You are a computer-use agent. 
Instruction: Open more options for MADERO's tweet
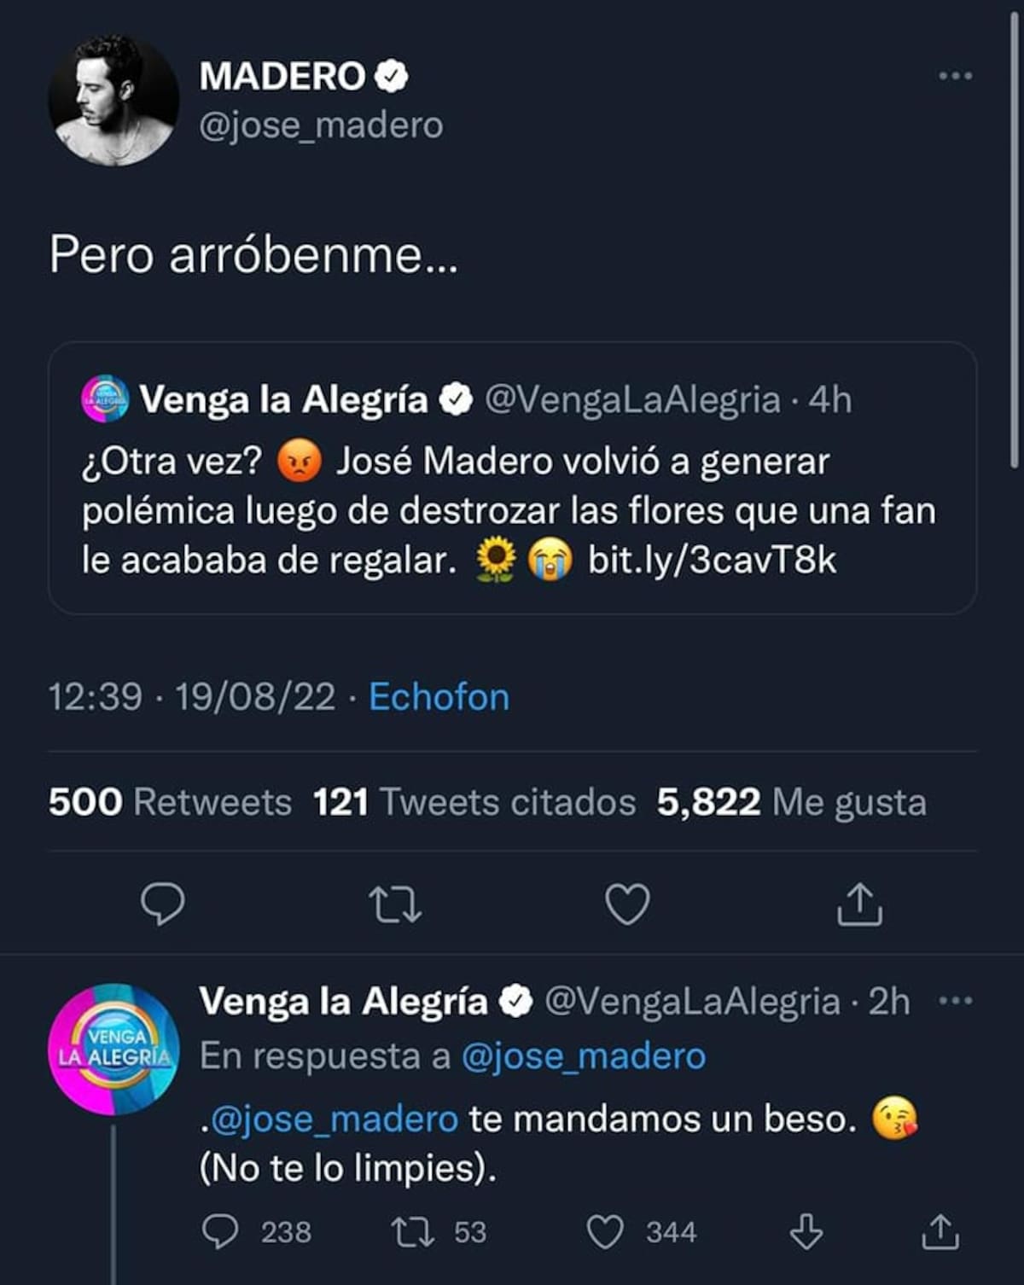(x=955, y=76)
